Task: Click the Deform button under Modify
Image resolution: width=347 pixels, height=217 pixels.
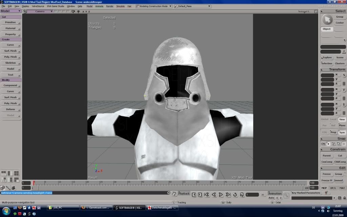Action: point(11,110)
